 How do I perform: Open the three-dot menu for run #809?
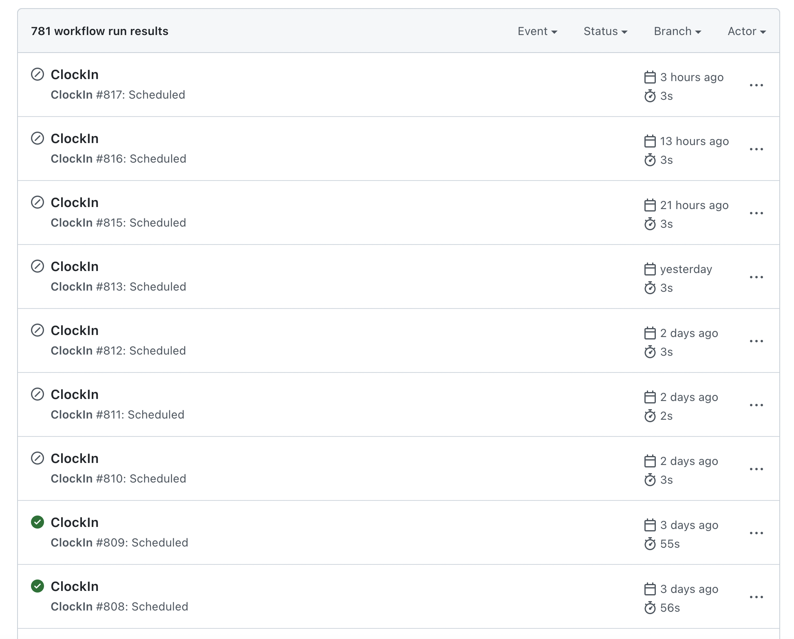(x=757, y=533)
